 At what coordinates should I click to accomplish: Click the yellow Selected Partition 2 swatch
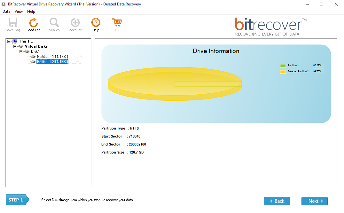pyautogui.click(x=283, y=72)
